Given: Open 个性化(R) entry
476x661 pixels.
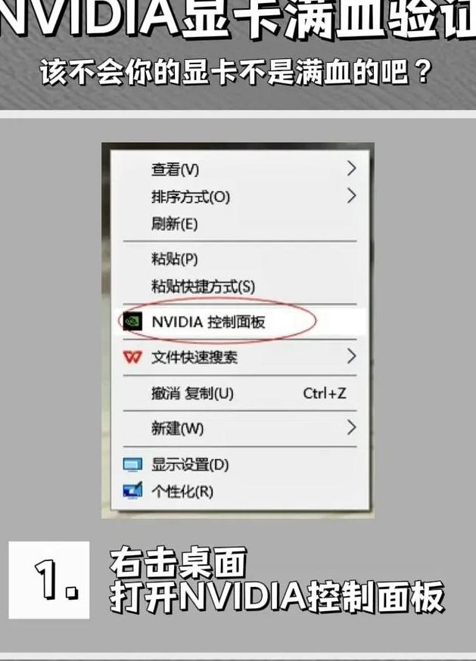Looking at the screenshot, I should (x=240, y=491).
